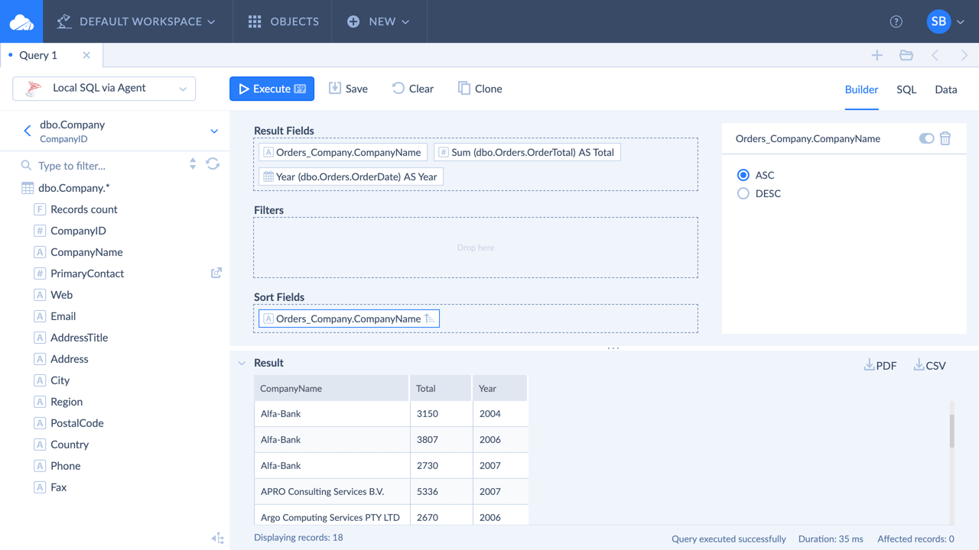Expand the dbo.Company object chevron
This screenshot has width=979, height=550.
(x=214, y=131)
